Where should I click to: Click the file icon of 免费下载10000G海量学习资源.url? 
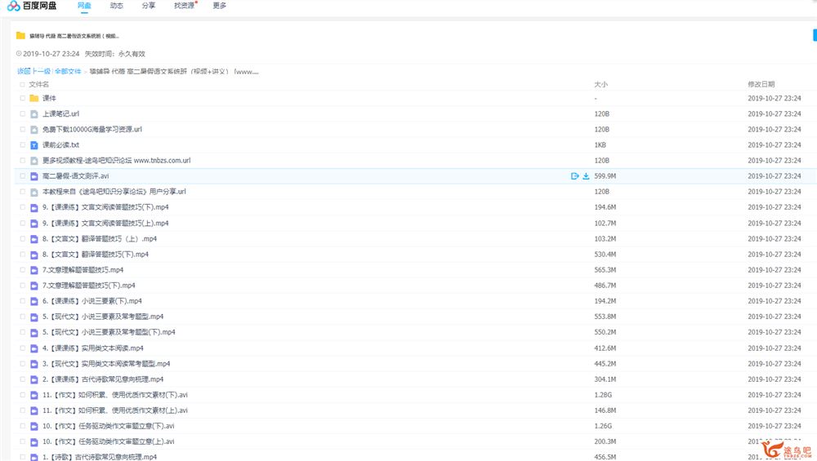(x=33, y=130)
